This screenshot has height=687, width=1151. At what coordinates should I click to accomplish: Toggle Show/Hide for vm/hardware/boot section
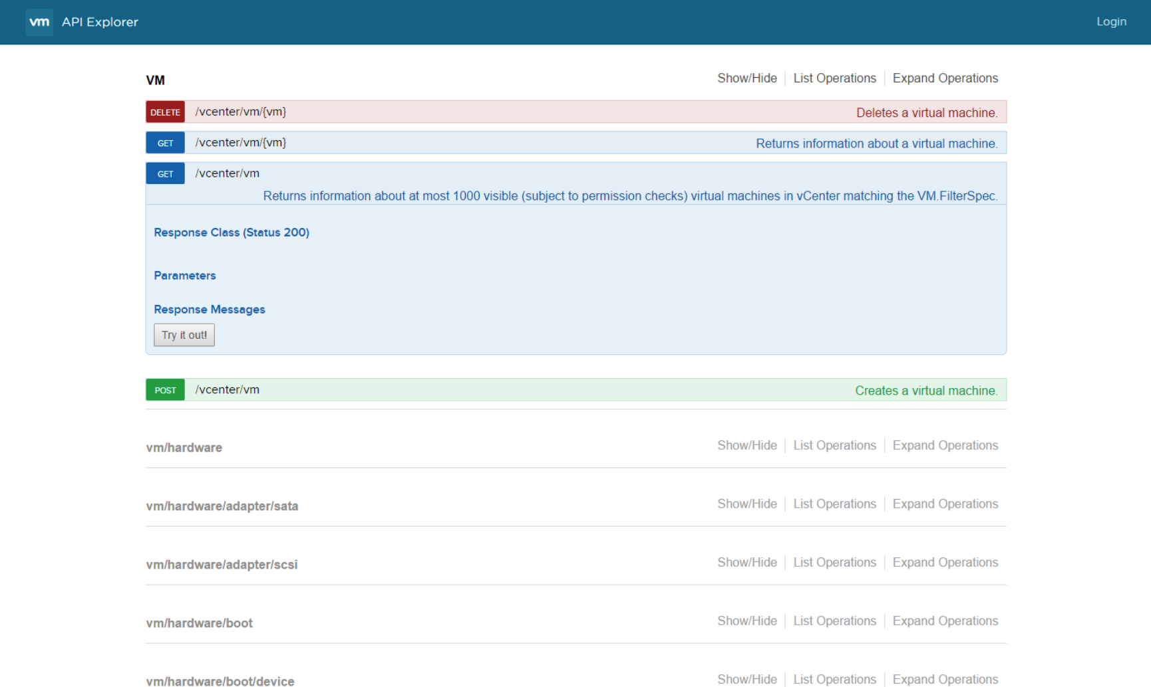(747, 621)
